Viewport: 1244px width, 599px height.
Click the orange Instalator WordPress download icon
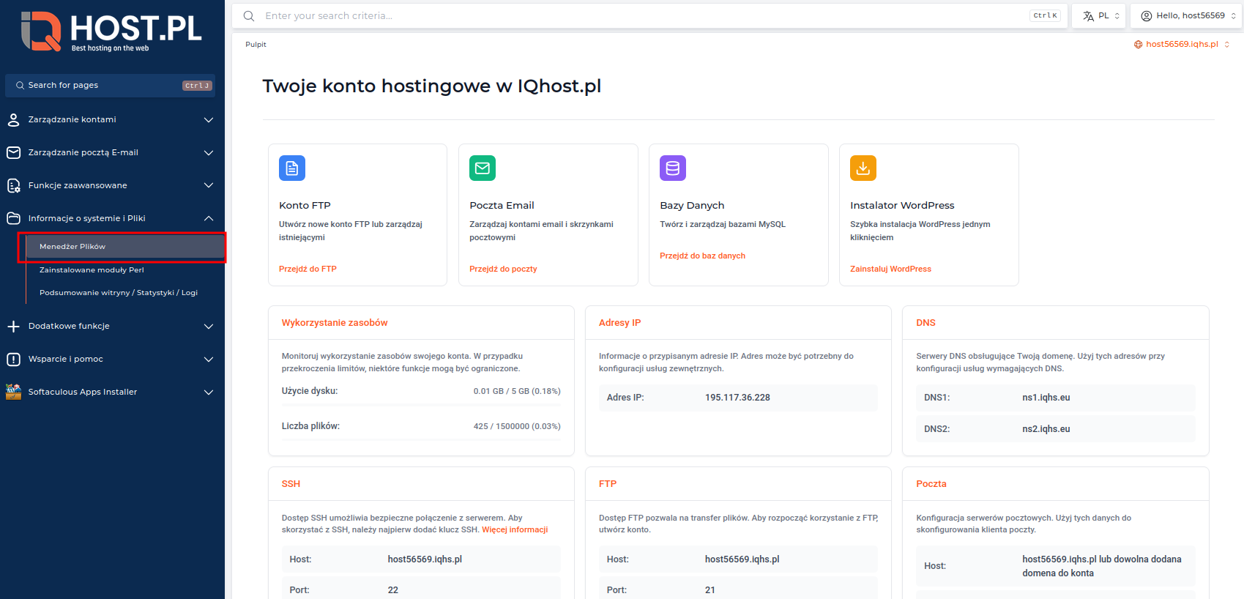(863, 168)
